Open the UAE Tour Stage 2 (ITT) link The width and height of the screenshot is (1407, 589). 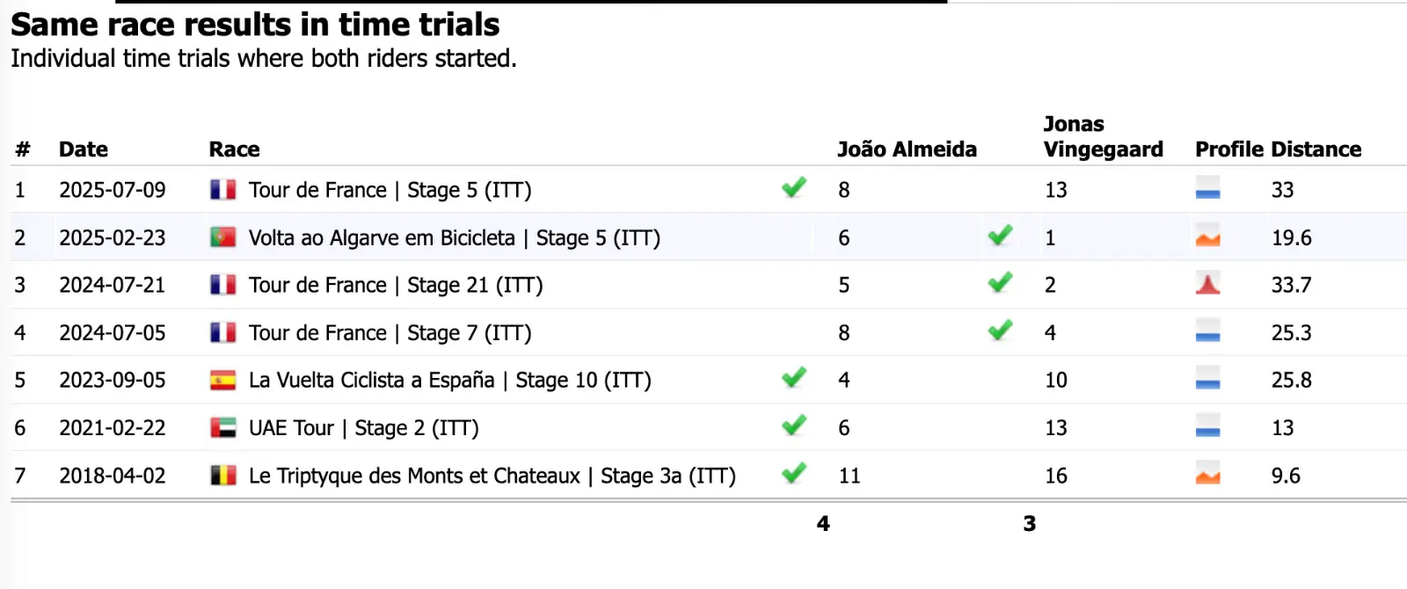tap(363, 428)
